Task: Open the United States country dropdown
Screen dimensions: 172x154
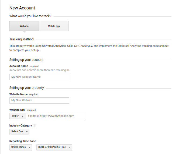Action: 20,147
